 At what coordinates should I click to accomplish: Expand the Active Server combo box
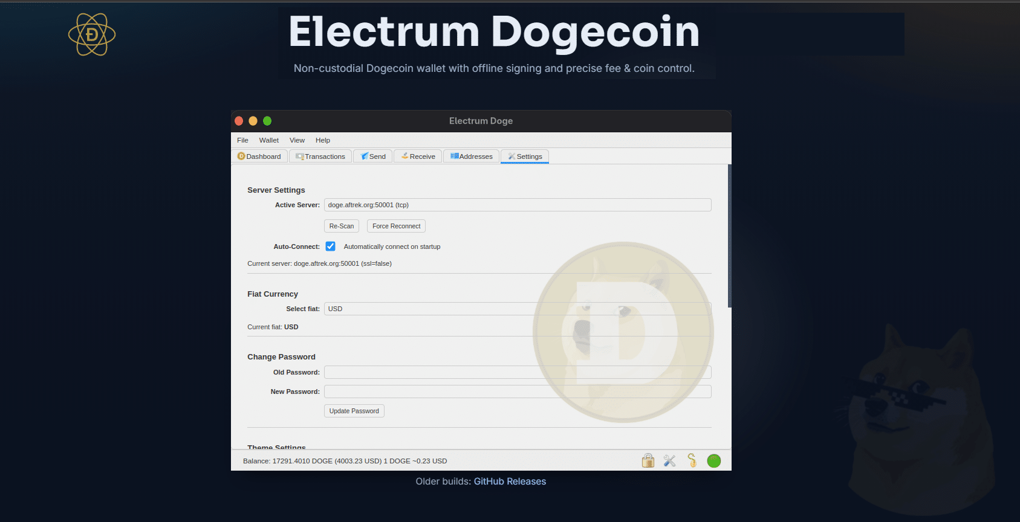point(518,205)
